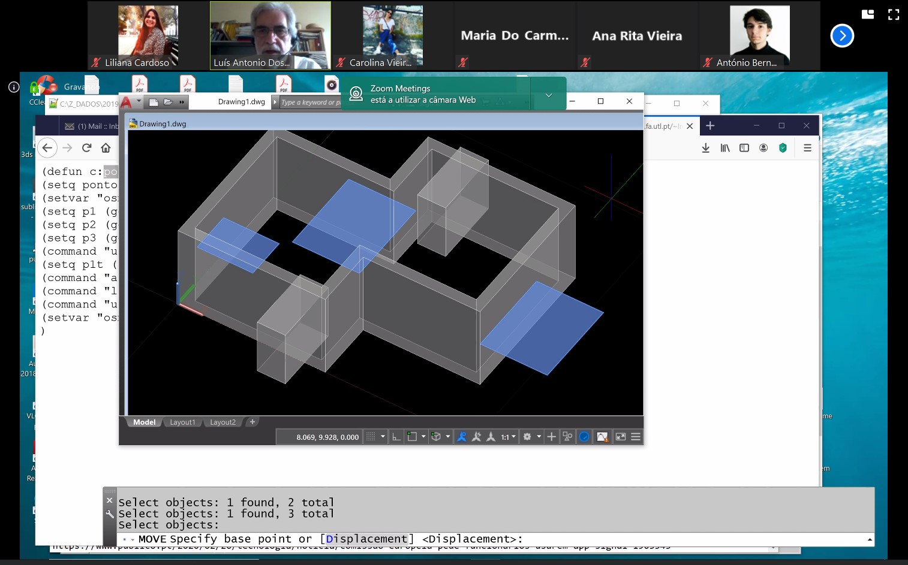Screen dimensions: 908x565
Task: Close the fa.utl.pt Firefox tab
Action: click(x=690, y=126)
